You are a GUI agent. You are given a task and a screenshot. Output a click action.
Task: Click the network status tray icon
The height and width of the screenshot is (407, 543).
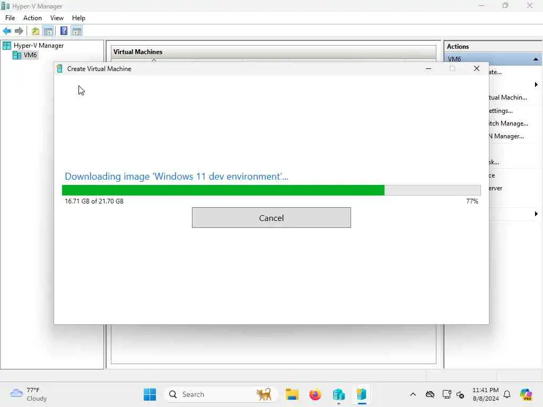pyautogui.click(x=446, y=394)
